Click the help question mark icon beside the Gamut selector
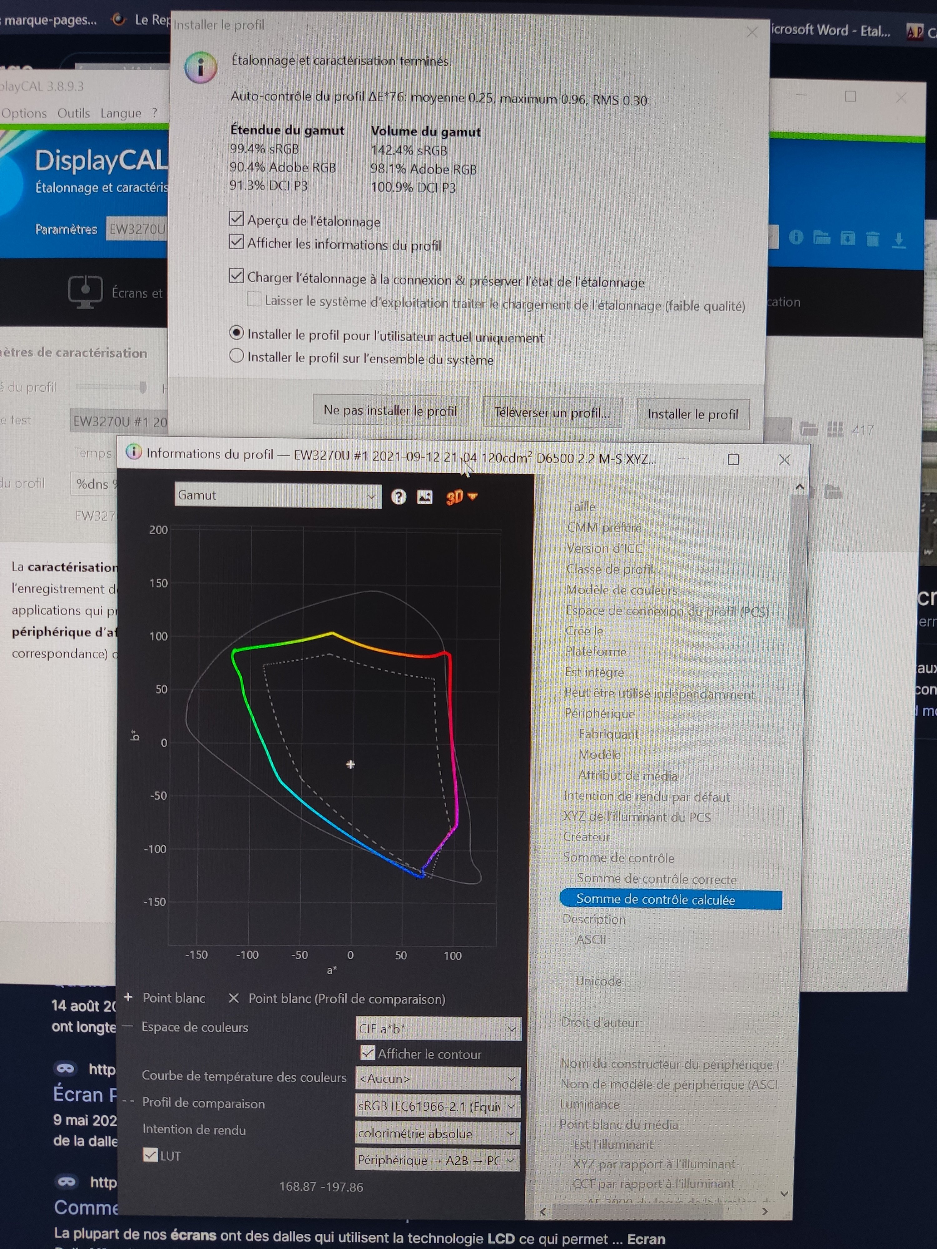 399,496
